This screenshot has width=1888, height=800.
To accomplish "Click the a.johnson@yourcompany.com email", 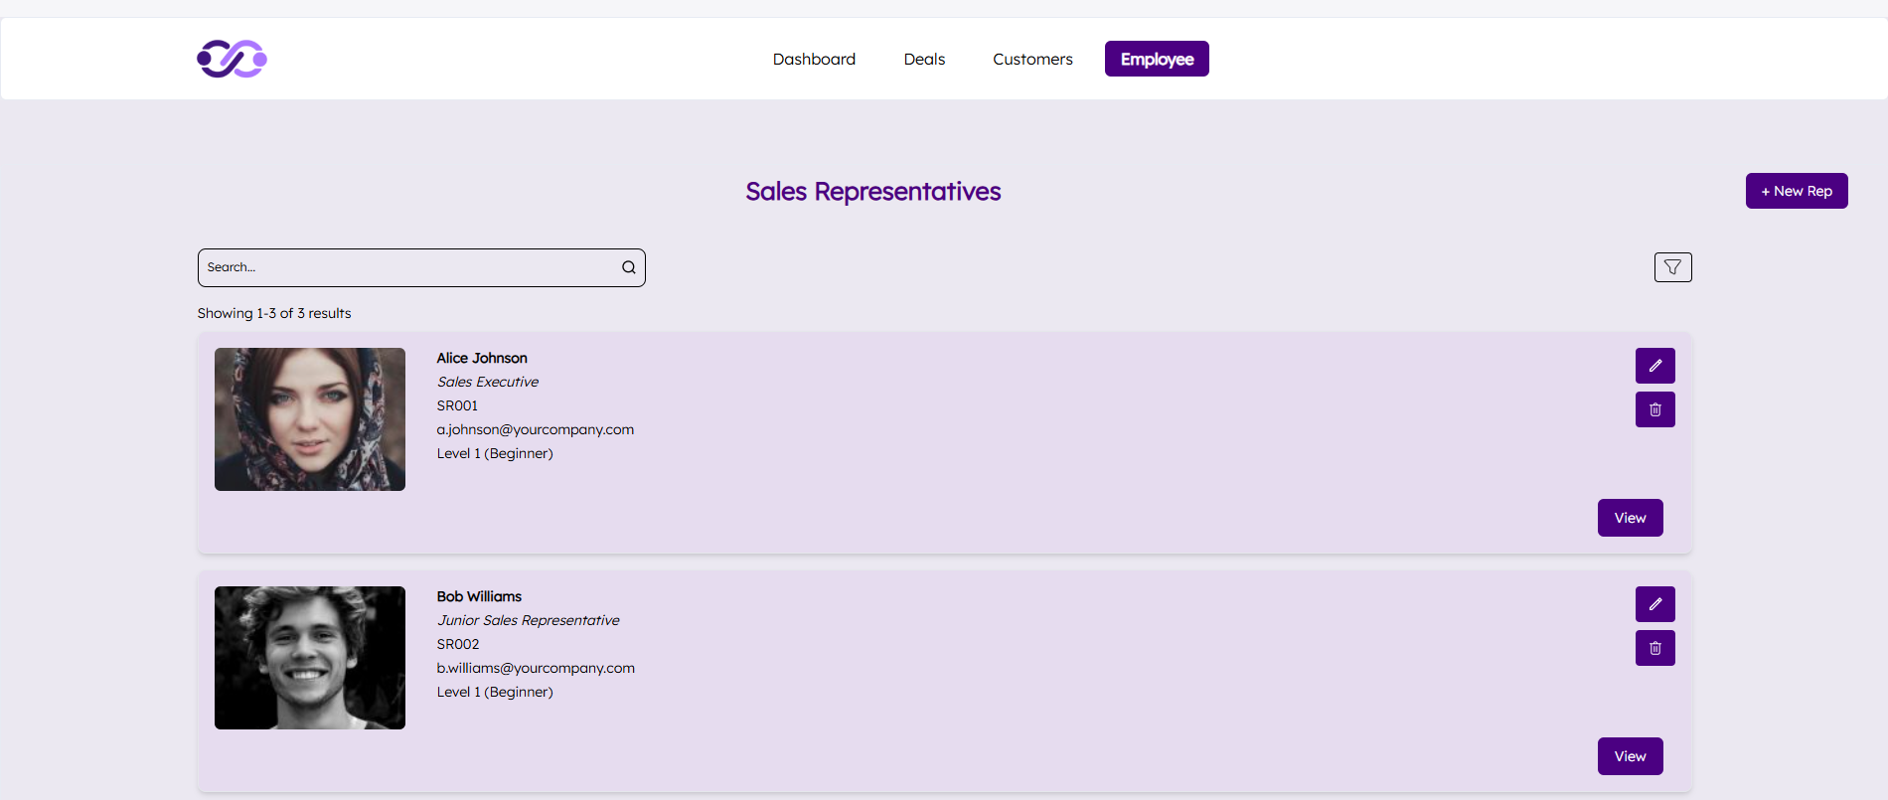I will tap(535, 429).
